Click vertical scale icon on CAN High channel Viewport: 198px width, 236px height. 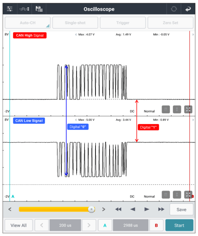coord(177,109)
